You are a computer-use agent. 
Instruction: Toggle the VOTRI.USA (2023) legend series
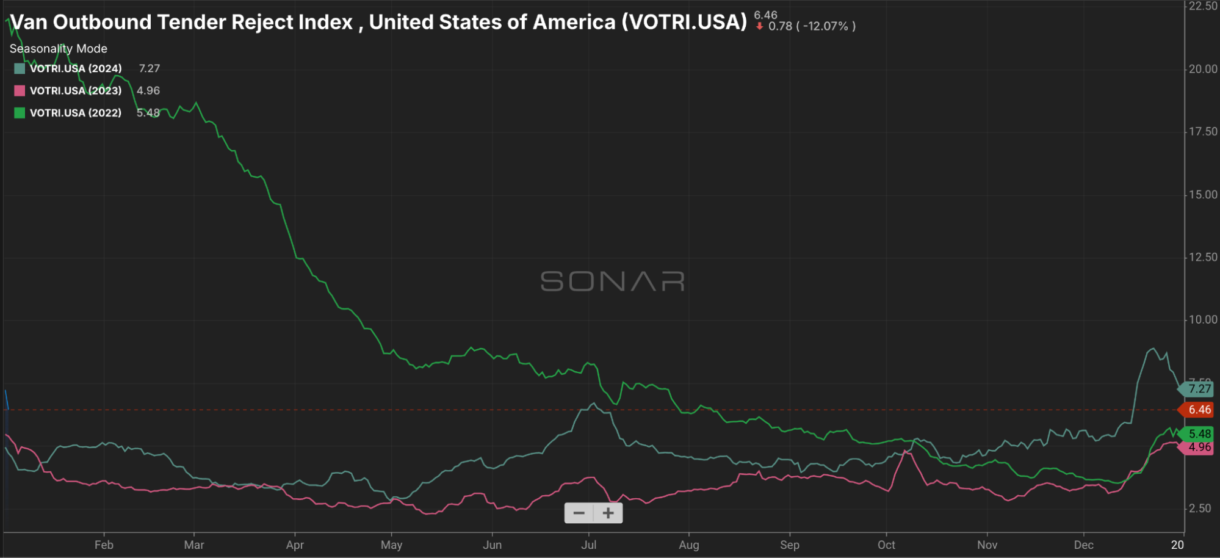[x=76, y=90]
